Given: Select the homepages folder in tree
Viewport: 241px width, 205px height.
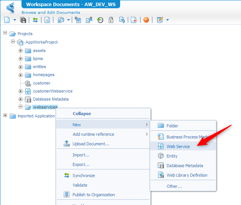Looking at the screenshot, I should point(43,75).
